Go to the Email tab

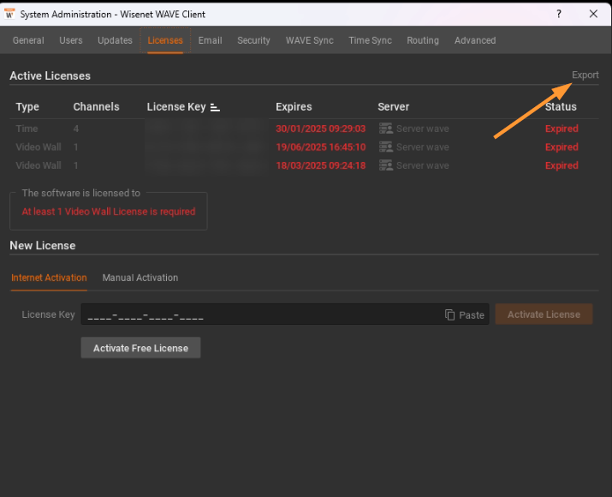click(210, 40)
